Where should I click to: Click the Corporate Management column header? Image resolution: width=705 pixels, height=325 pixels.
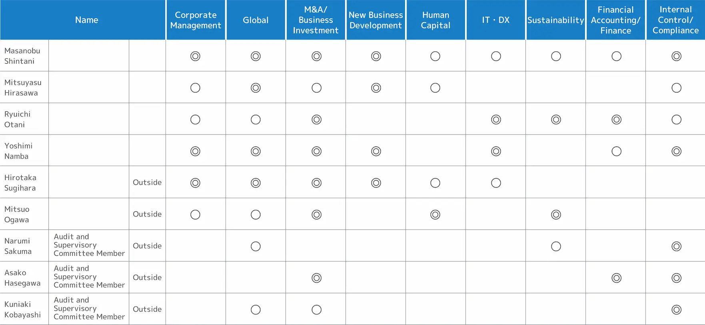tap(196, 20)
